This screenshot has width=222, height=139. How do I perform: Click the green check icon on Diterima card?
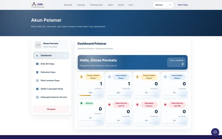(x=81, y=103)
